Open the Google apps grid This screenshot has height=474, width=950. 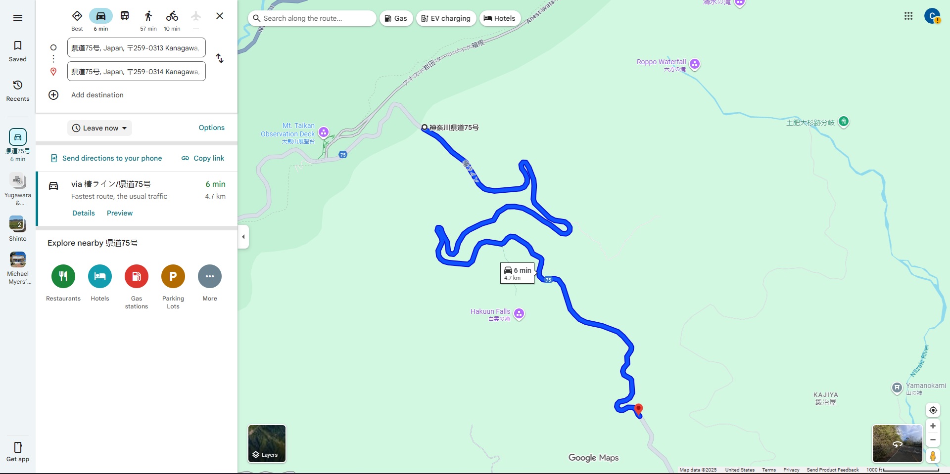pyautogui.click(x=908, y=16)
